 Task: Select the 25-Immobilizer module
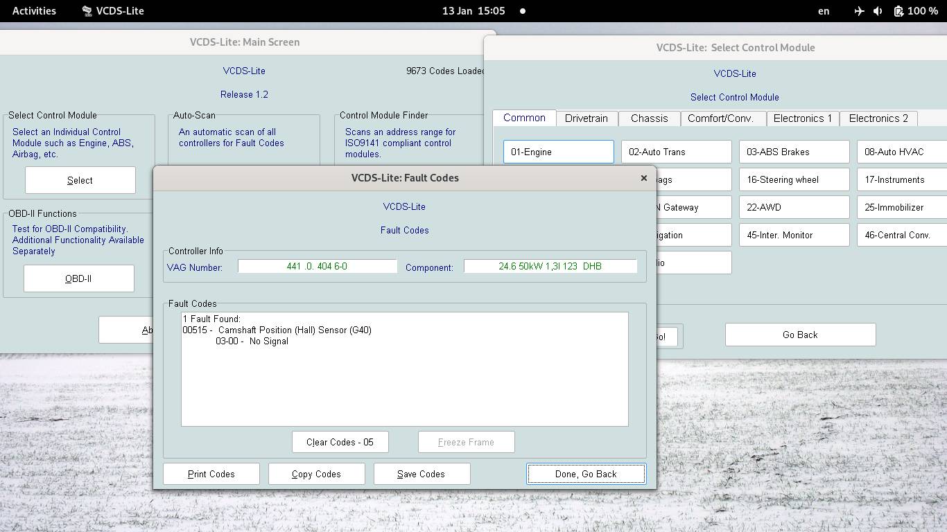coord(902,207)
